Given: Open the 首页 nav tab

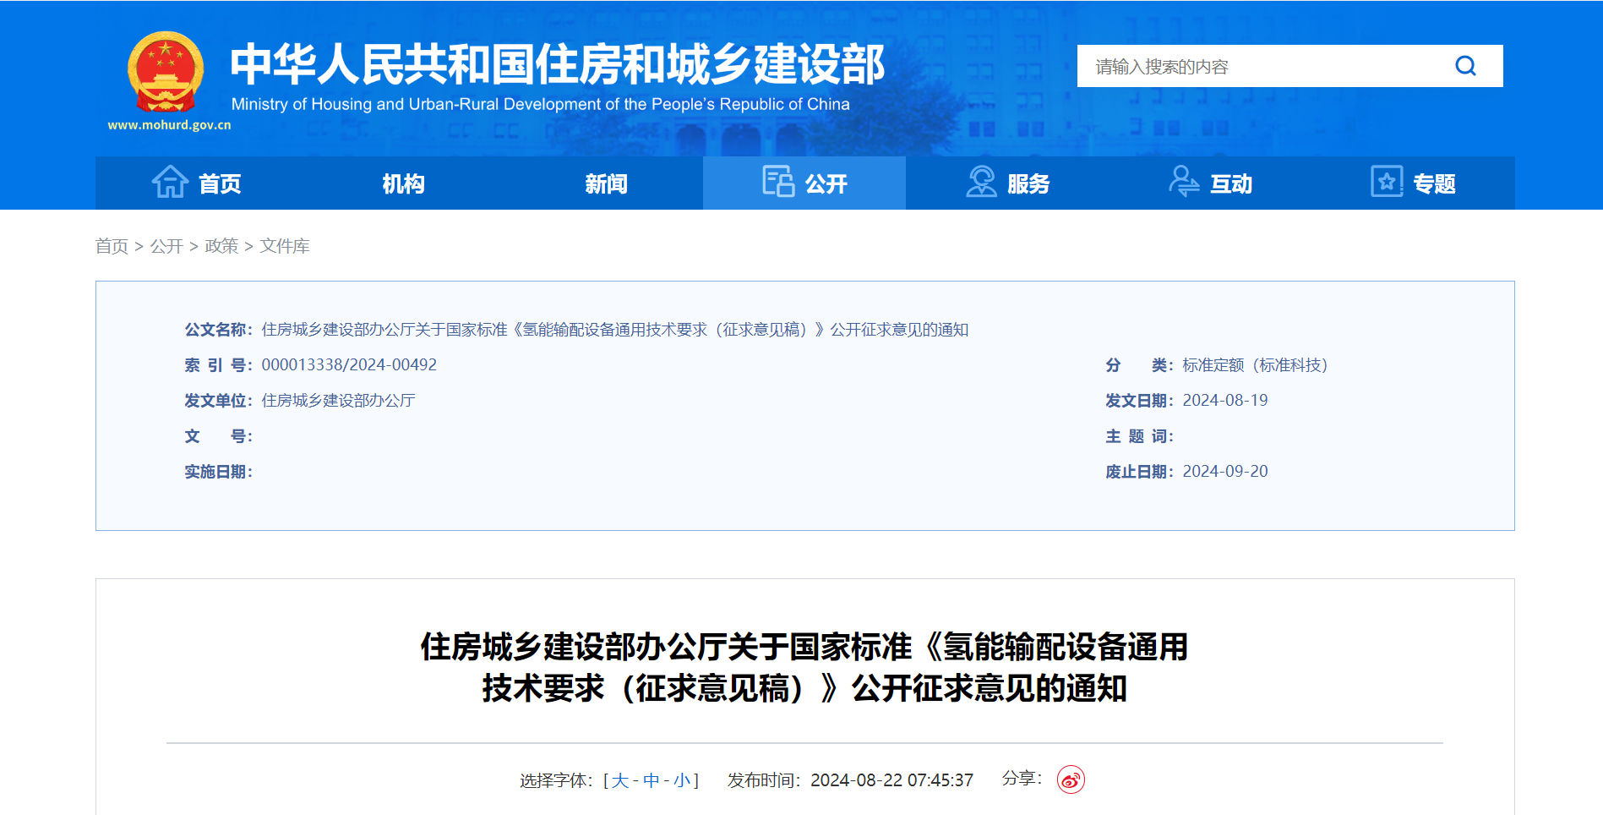Looking at the screenshot, I should coord(196,183).
